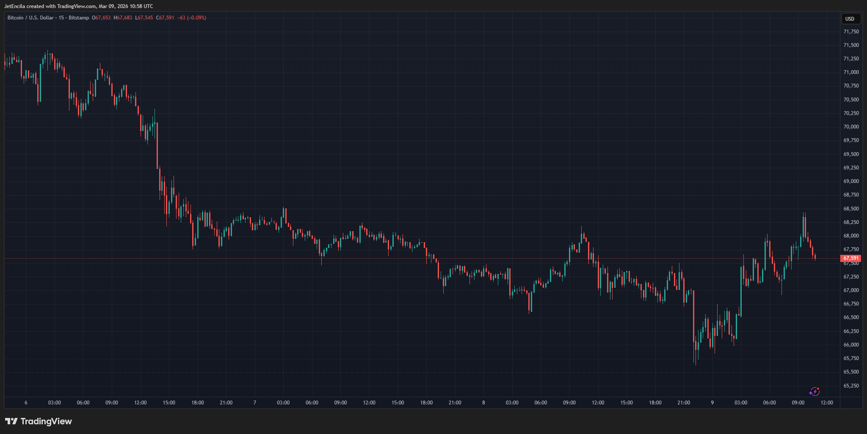
Task: Click the open value O67,653
Action: click(x=101, y=18)
